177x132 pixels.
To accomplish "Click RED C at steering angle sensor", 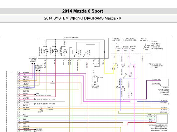I will coord(152,121).
